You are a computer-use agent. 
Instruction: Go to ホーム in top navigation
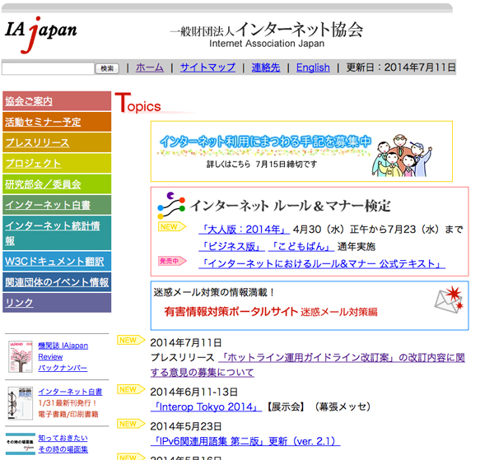click(x=149, y=67)
